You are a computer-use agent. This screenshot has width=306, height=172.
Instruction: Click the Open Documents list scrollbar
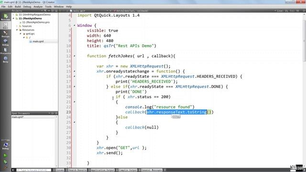56,141
